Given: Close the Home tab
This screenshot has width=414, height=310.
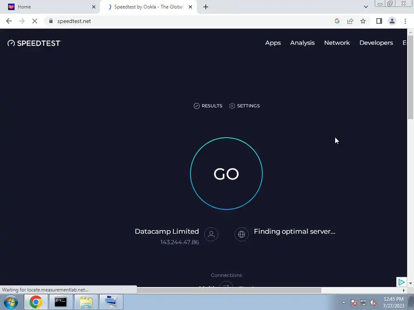Looking at the screenshot, I should (94, 7).
